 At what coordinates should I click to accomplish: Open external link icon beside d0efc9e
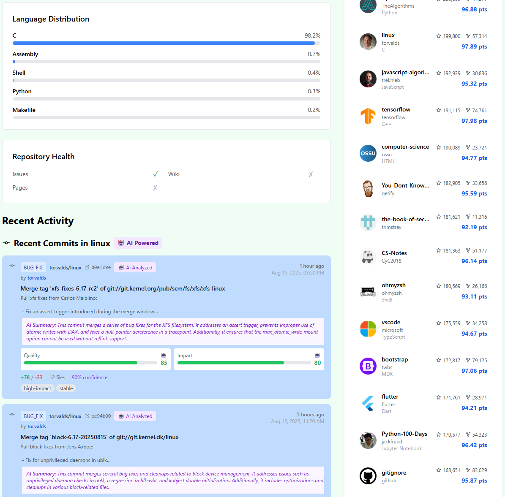pyautogui.click(x=87, y=267)
